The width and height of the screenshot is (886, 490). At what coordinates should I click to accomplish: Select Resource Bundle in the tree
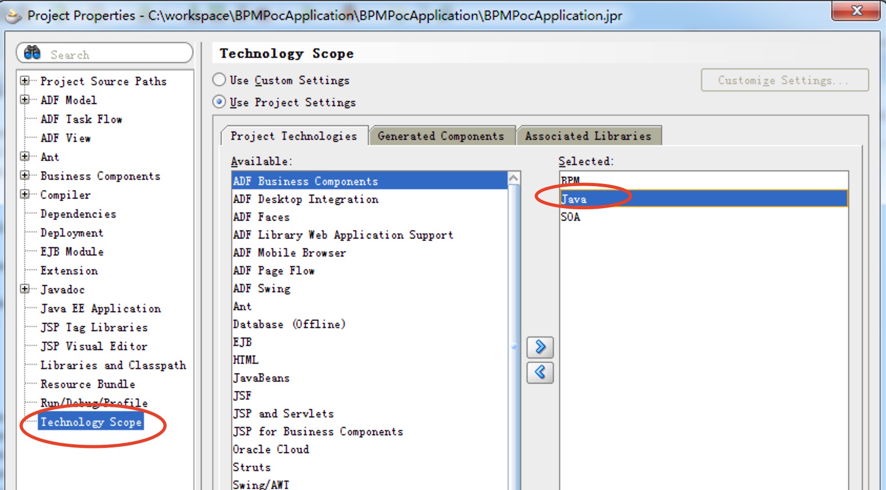coord(88,384)
